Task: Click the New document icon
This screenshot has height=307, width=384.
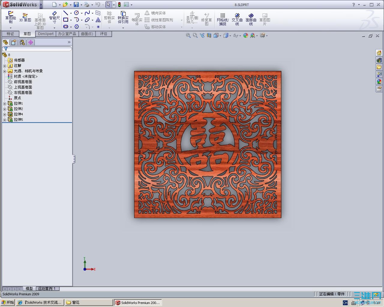Action: pyautogui.click(x=54, y=4)
